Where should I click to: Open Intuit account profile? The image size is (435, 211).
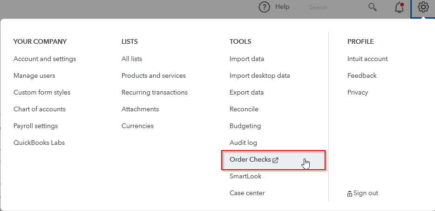pyautogui.click(x=367, y=59)
